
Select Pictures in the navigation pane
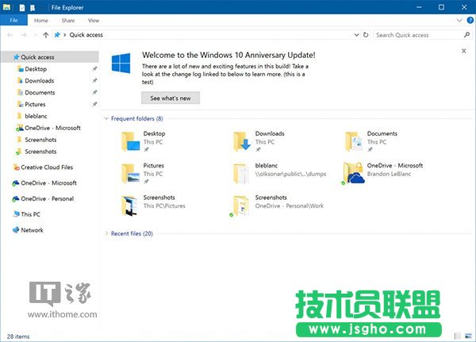tap(35, 105)
